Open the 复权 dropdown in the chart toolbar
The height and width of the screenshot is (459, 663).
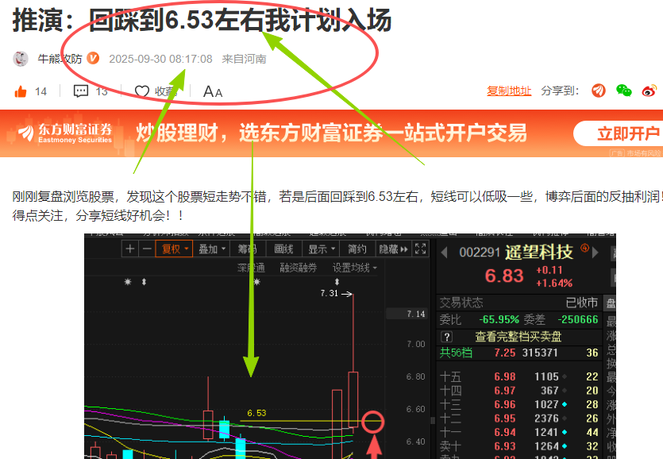pos(174,249)
